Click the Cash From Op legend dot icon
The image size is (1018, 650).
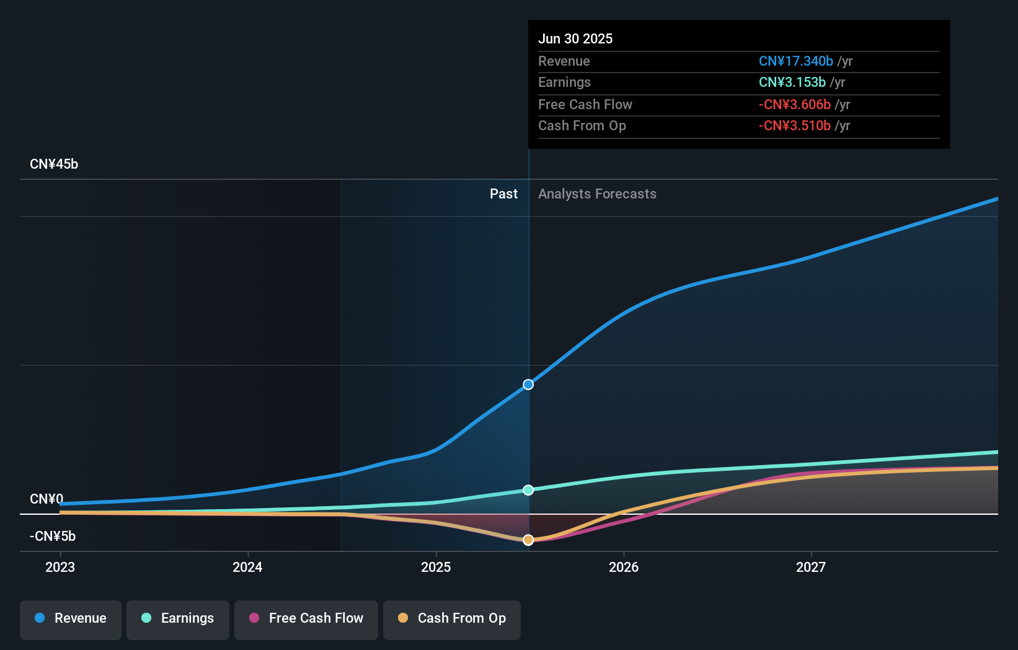pos(404,618)
